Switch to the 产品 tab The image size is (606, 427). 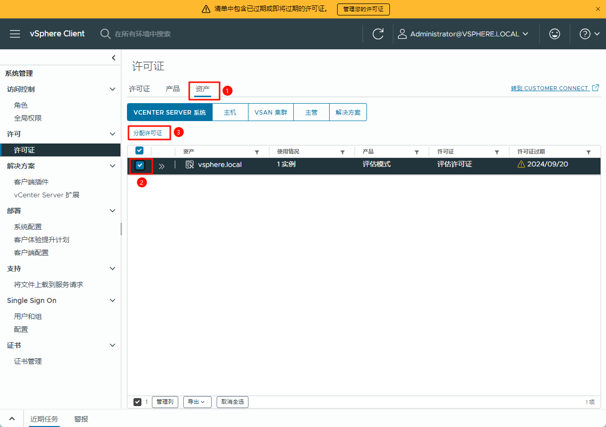pyautogui.click(x=173, y=89)
